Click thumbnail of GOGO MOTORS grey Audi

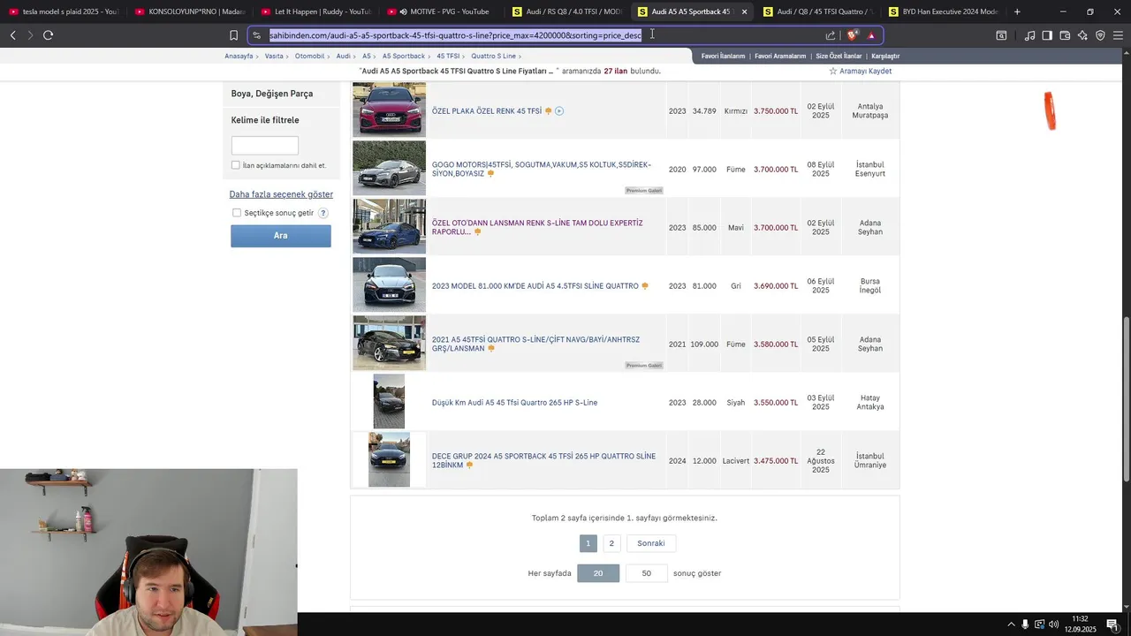coord(389,168)
